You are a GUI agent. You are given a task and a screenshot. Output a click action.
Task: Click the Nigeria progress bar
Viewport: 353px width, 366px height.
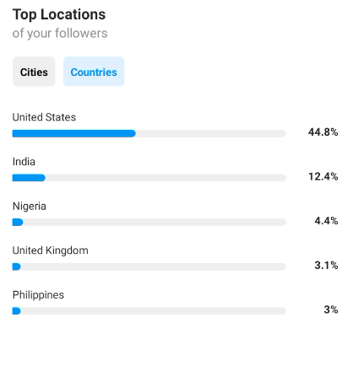coord(149,223)
